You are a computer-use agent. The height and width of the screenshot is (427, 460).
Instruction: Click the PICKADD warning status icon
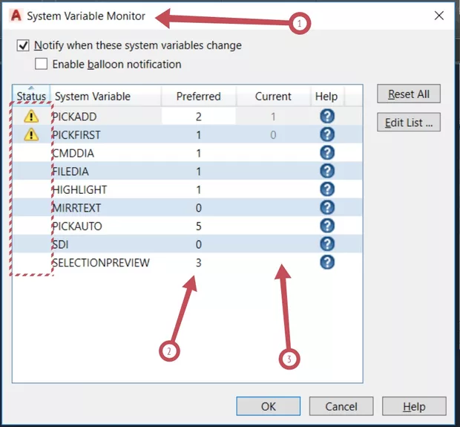[x=31, y=116]
